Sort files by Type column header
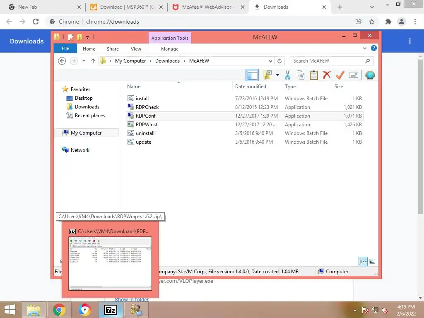The width and height of the screenshot is (424, 318). pos(290,87)
